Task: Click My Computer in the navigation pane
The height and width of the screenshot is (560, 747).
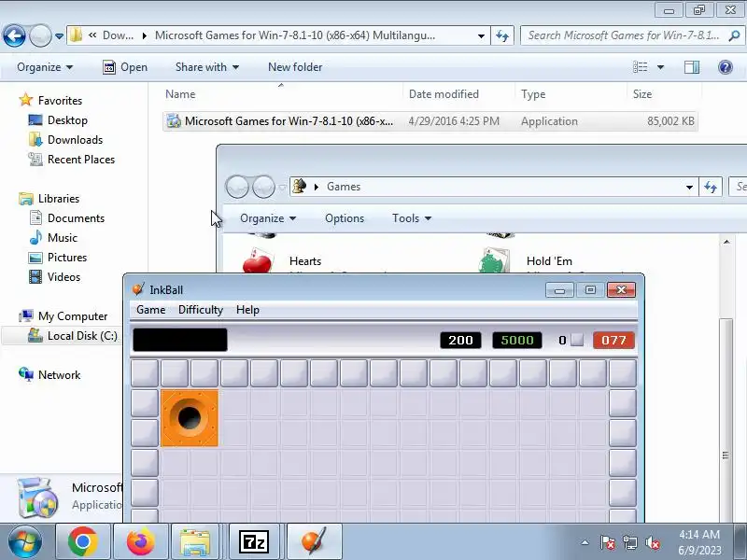Action: (x=63, y=316)
